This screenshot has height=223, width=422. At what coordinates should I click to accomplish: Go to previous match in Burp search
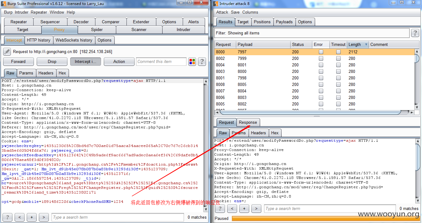pos(19,217)
